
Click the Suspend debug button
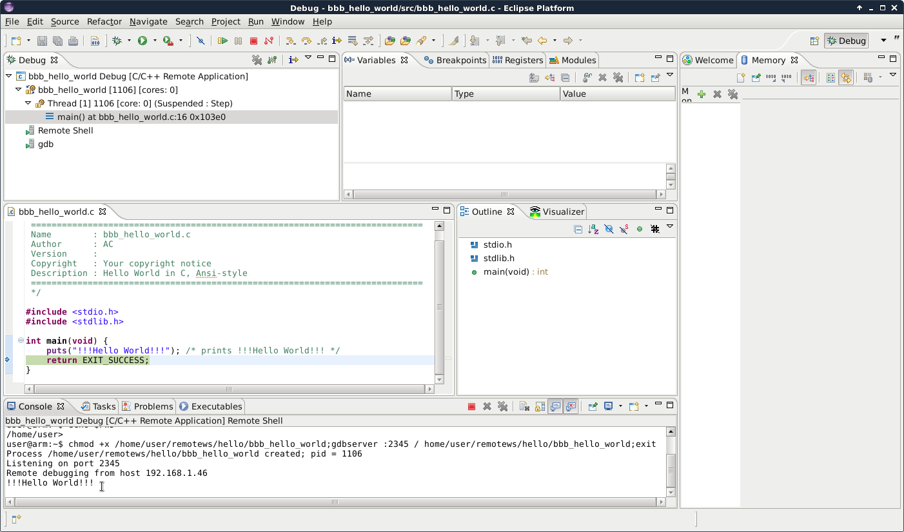(238, 41)
